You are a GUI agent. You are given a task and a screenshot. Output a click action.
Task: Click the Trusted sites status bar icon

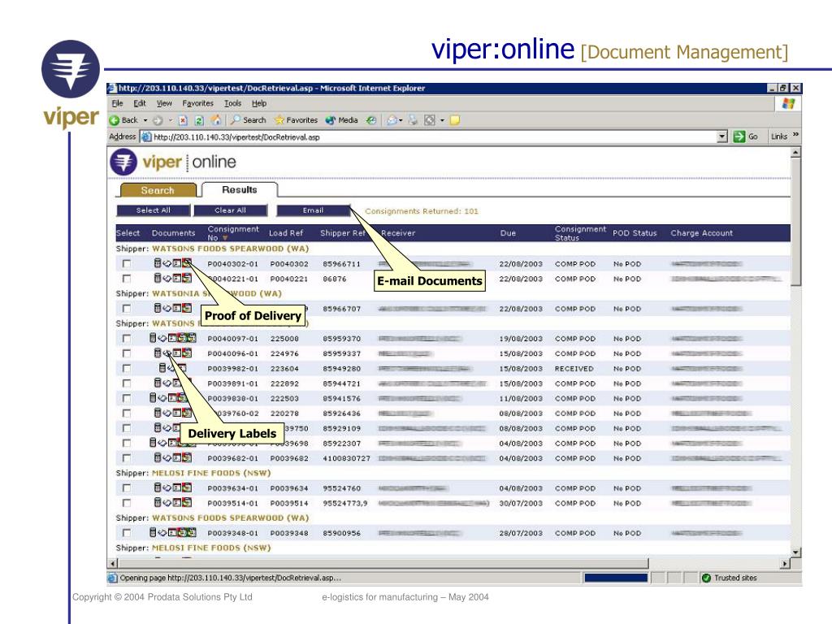[x=706, y=578]
